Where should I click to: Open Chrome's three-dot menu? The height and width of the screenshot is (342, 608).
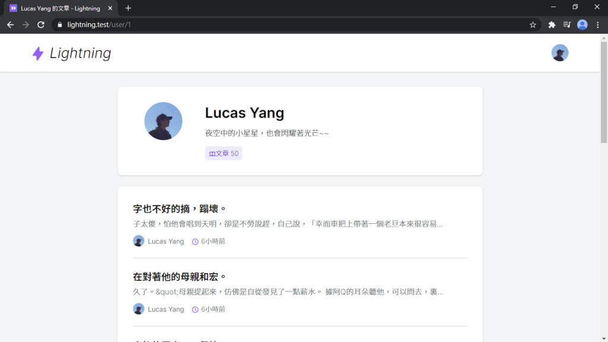click(597, 25)
